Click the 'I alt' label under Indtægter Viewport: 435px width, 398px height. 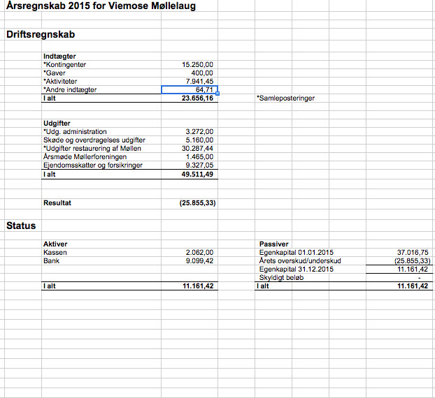pos(50,98)
